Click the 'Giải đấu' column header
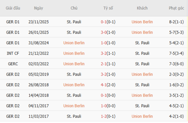Image resolution: width=188 pixels, height=123 pixels. pos(13,8)
